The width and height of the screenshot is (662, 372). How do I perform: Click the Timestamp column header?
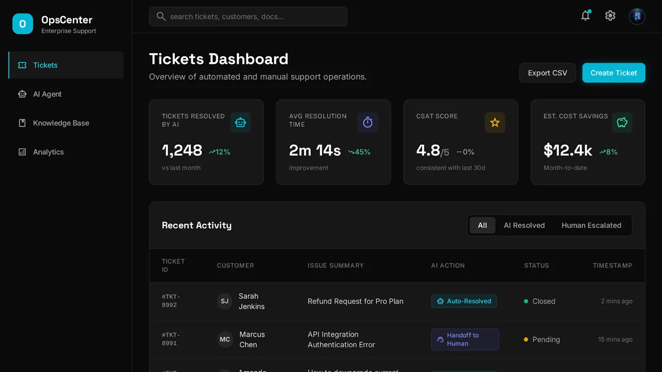pyautogui.click(x=612, y=266)
